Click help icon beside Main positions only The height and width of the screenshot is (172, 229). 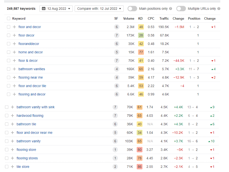click(171, 9)
